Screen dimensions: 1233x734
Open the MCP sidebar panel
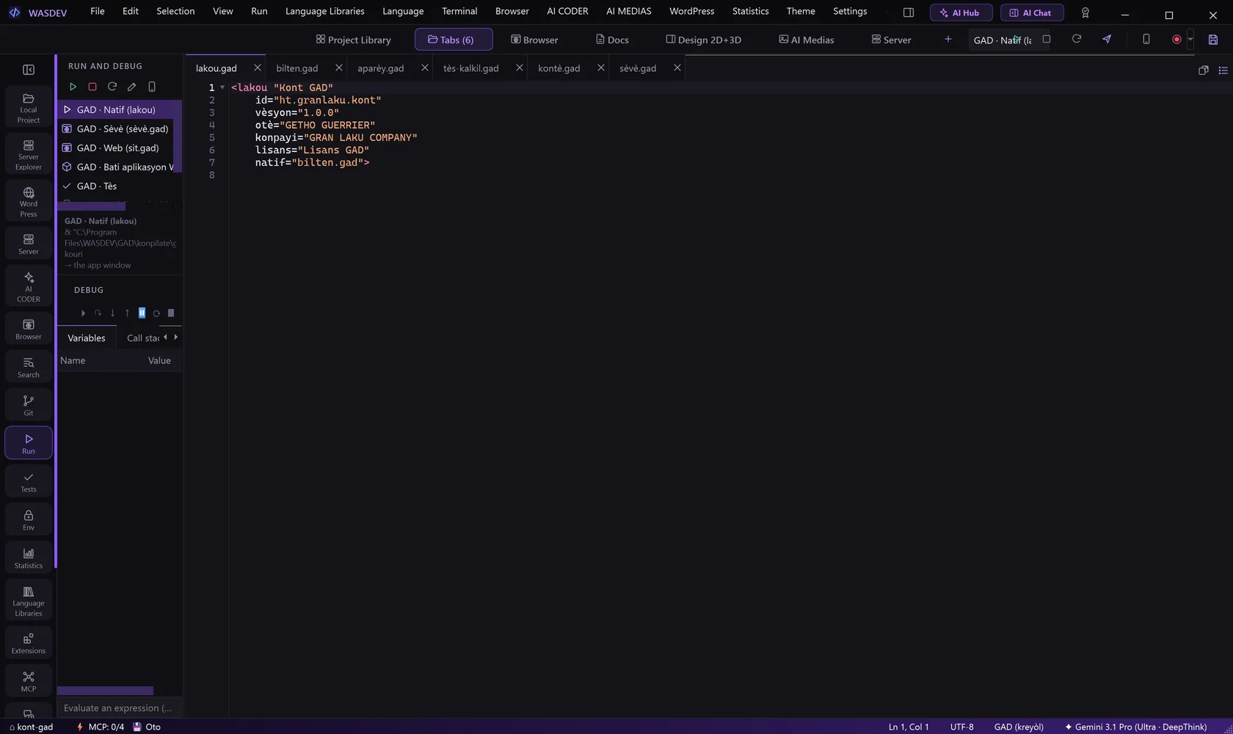click(x=29, y=681)
